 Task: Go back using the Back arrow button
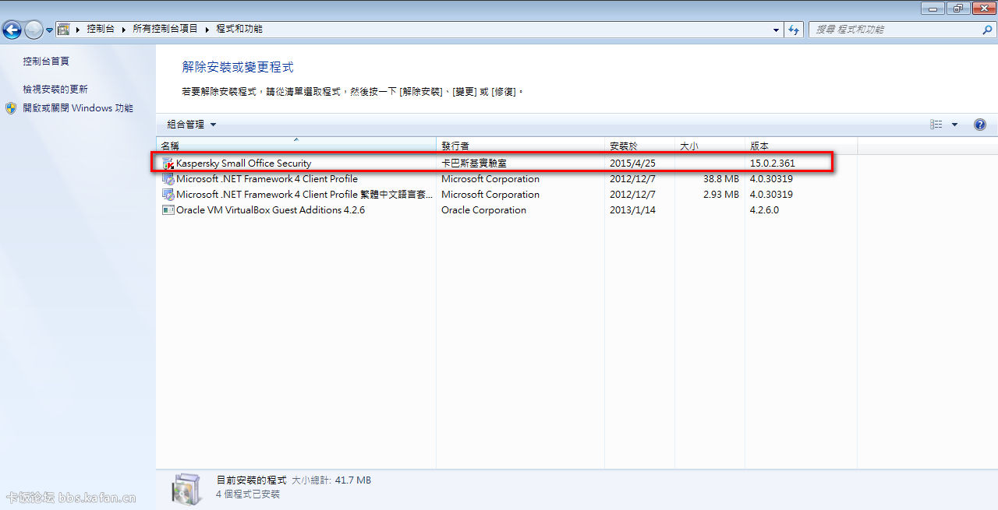(x=12, y=30)
